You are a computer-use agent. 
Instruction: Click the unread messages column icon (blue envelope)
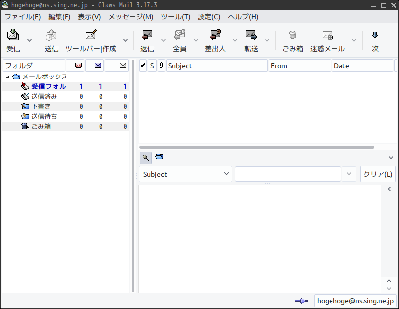pos(98,65)
